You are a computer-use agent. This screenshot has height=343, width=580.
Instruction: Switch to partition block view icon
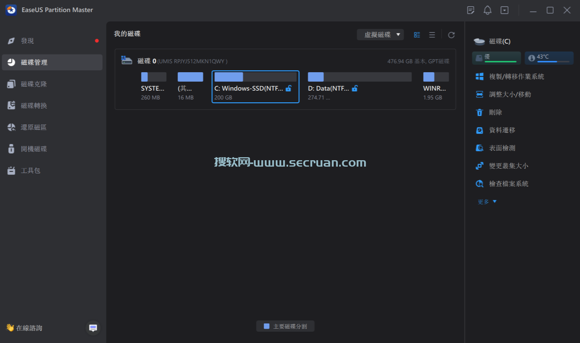417,35
